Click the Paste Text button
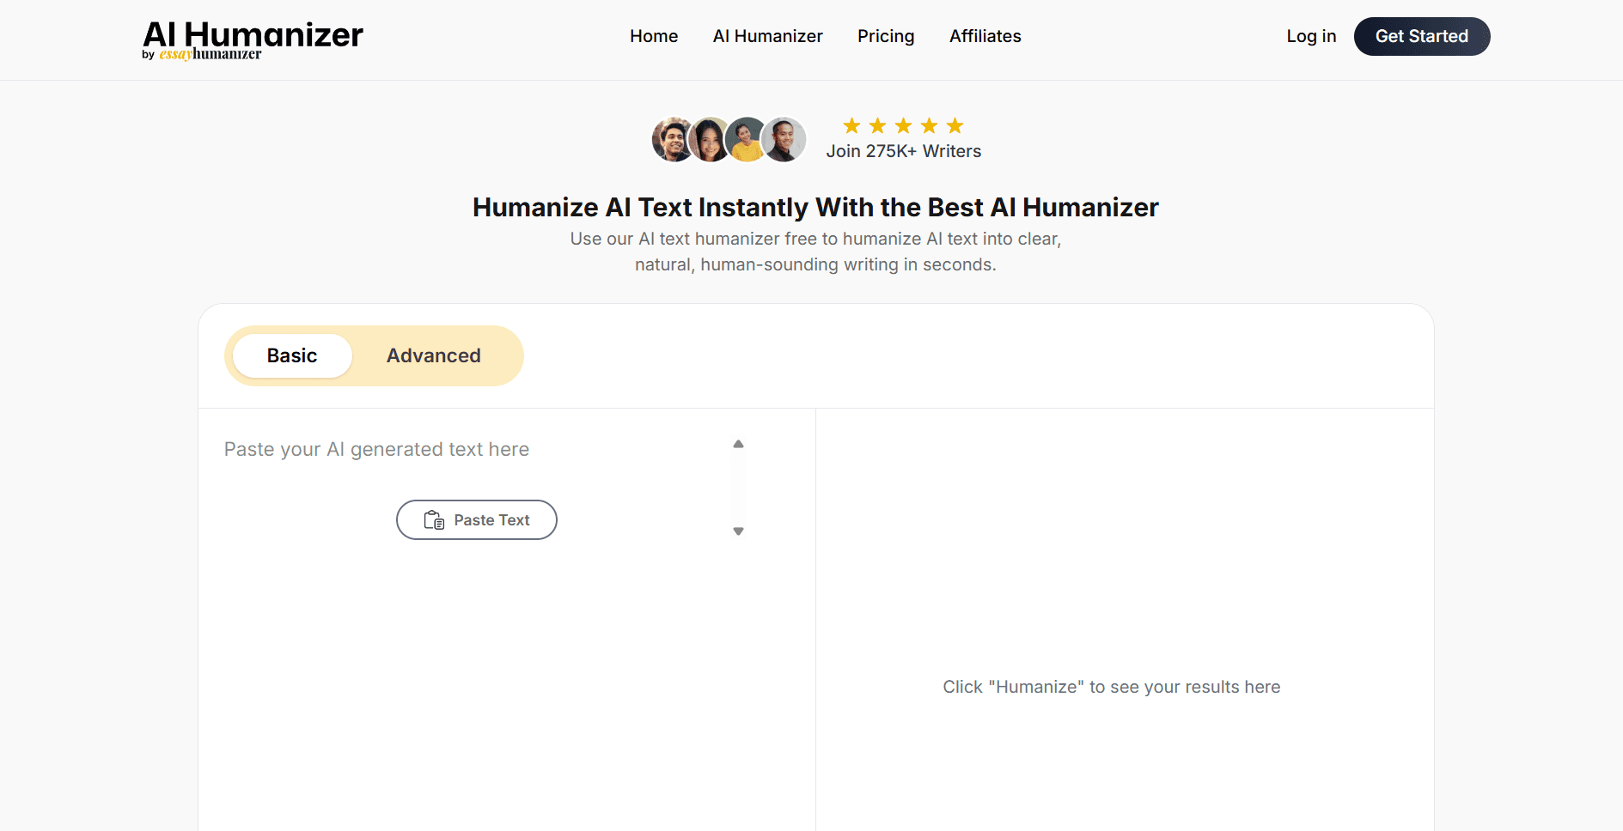Image resolution: width=1623 pixels, height=831 pixels. coord(477,520)
